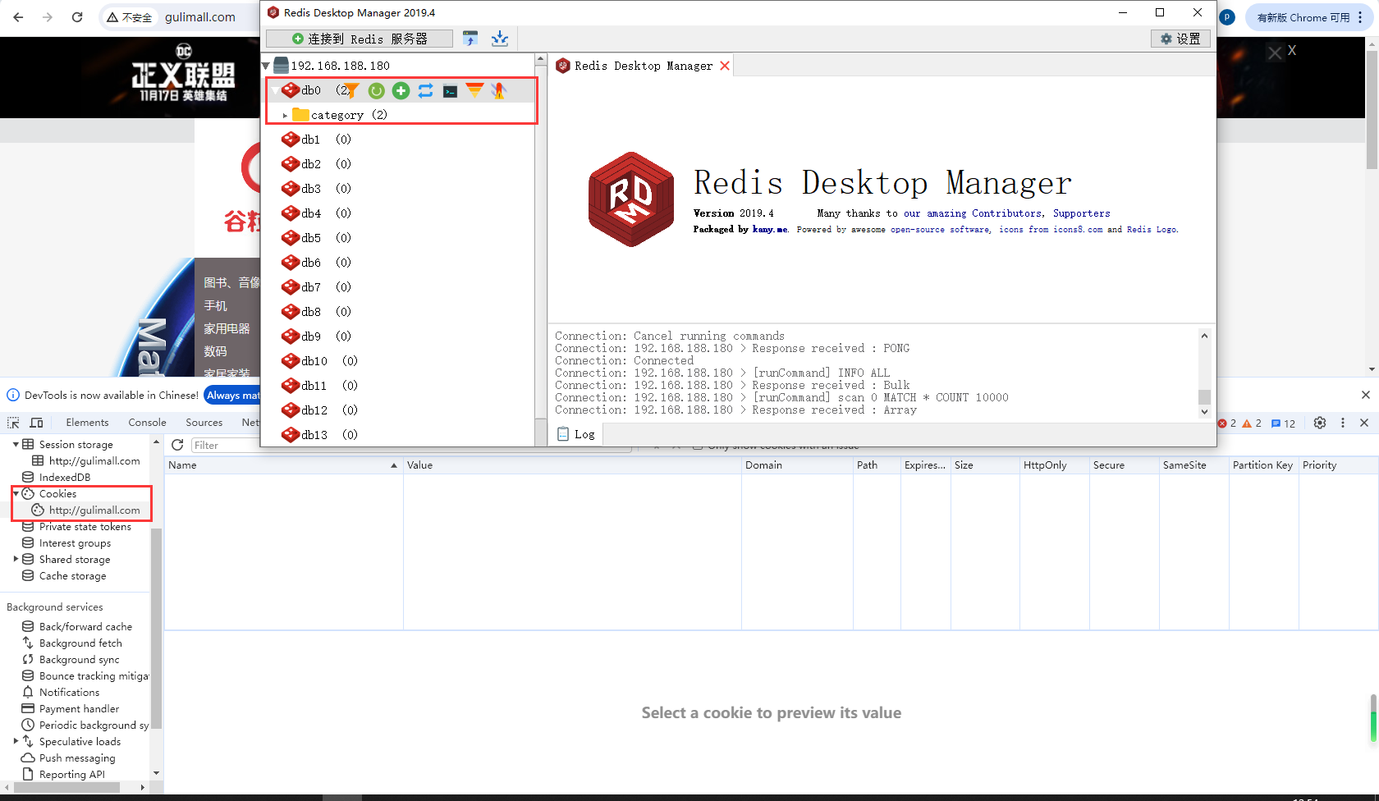
Task: Click the Chrome back navigation arrow
Action: tap(18, 17)
